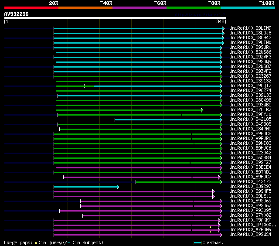279x246 pixels.
Task: Open the UniRef100_Q84RN5 hit
Action: [250, 129]
